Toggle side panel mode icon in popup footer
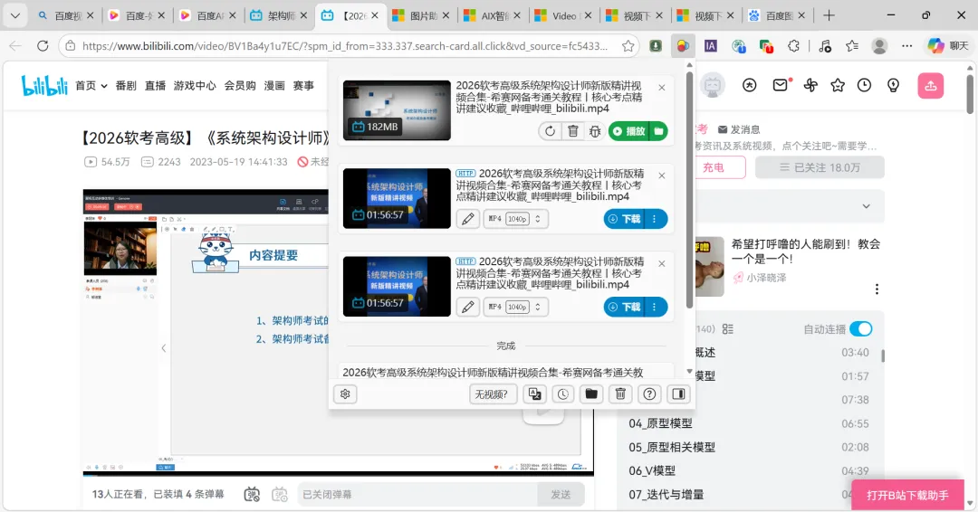This screenshot has width=978, height=512. point(678,394)
